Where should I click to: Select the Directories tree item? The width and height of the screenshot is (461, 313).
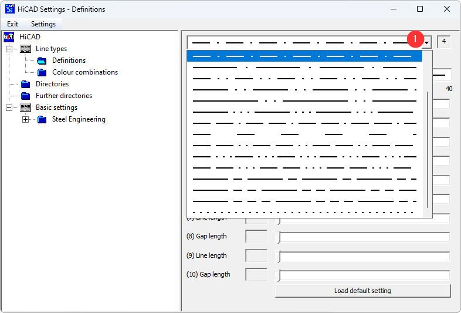pyautogui.click(x=52, y=84)
